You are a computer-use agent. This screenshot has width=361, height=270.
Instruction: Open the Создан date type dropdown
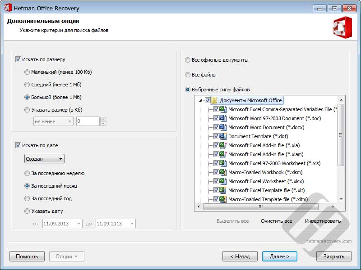pyautogui.click(x=44, y=159)
